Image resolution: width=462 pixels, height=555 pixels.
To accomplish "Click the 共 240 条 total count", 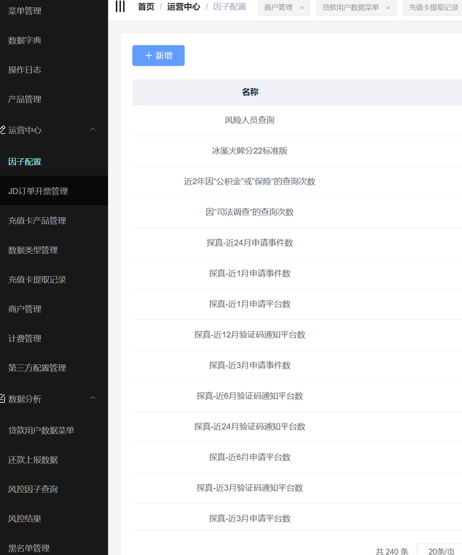I will pos(392,551).
